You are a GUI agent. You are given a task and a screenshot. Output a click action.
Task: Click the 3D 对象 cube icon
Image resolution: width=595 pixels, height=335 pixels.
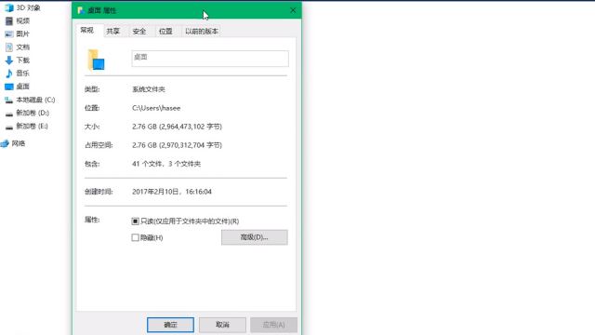tap(9, 7)
